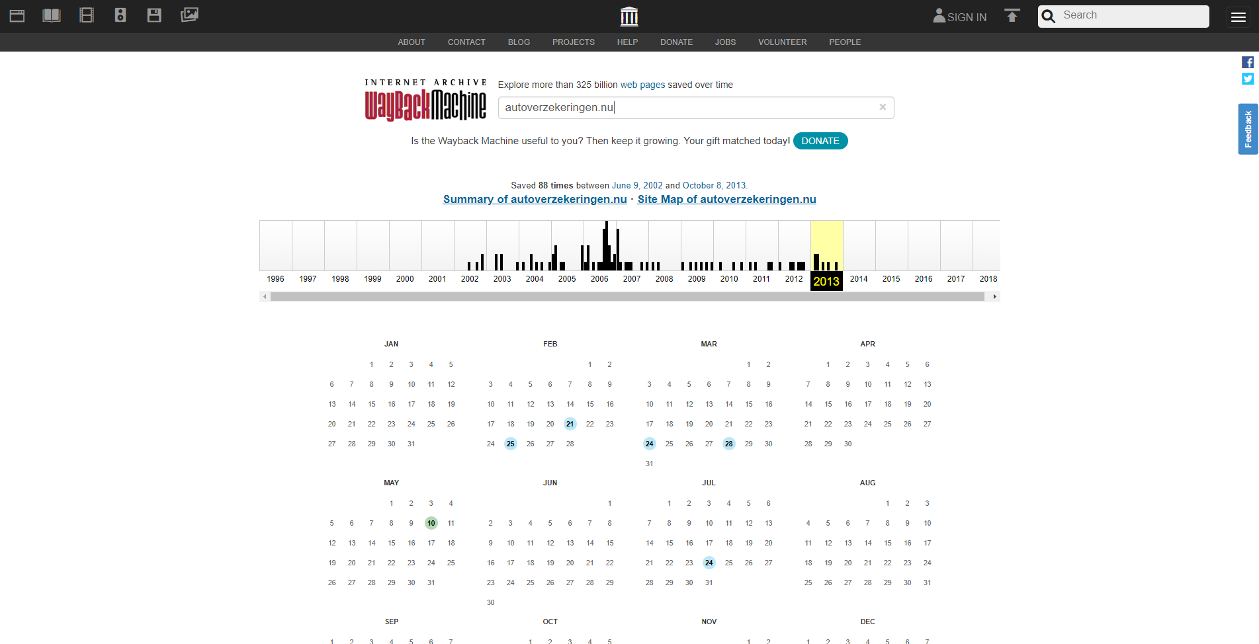Image resolution: width=1259 pixels, height=644 pixels.
Task: Open the Texts (book) icon
Action: pyautogui.click(x=52, y=15)
